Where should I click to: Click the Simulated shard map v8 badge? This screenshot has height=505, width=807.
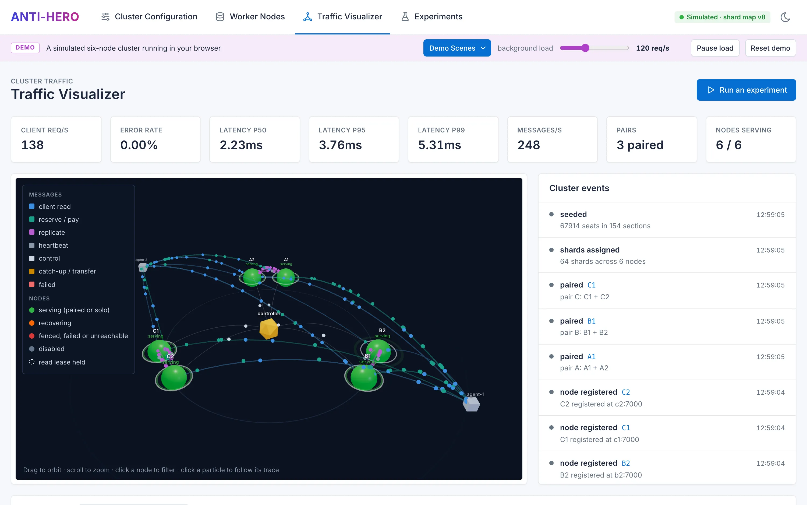coord(722,17)
